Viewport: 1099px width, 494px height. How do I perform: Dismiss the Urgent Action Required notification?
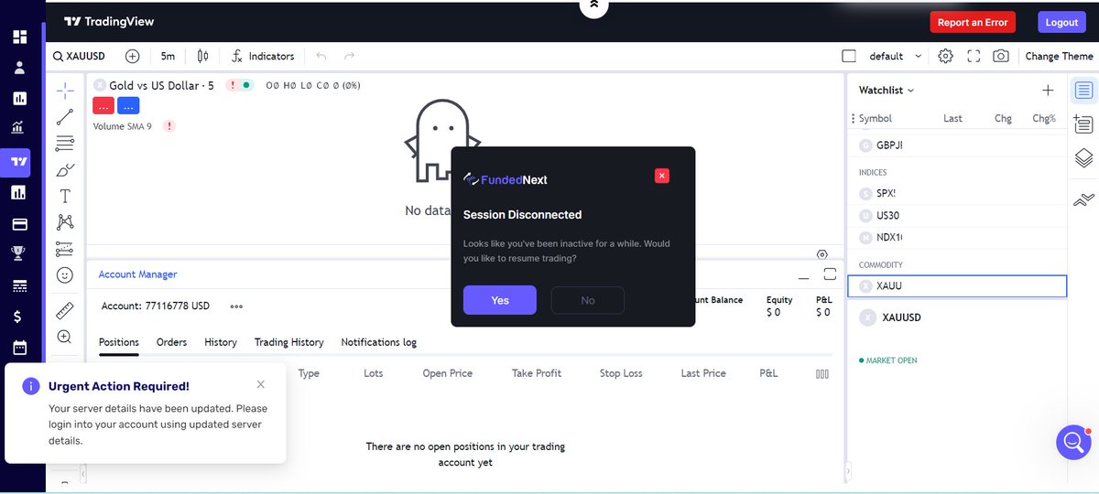[261, 384]
